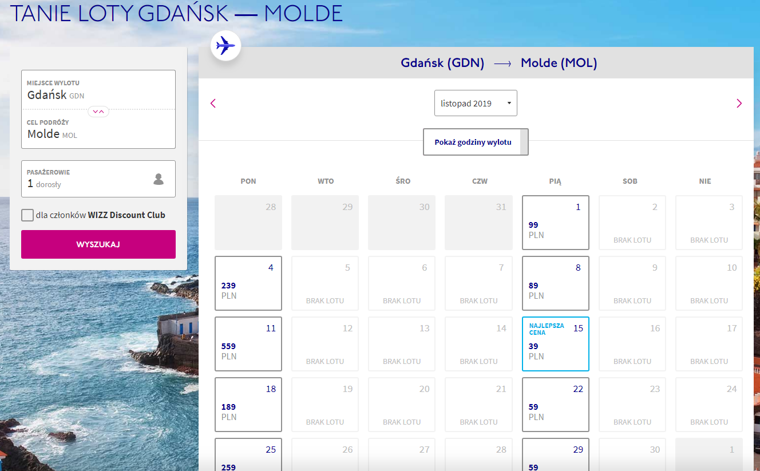Go to previous month with left arrow
760x471 pixels.
pos(213,104)
